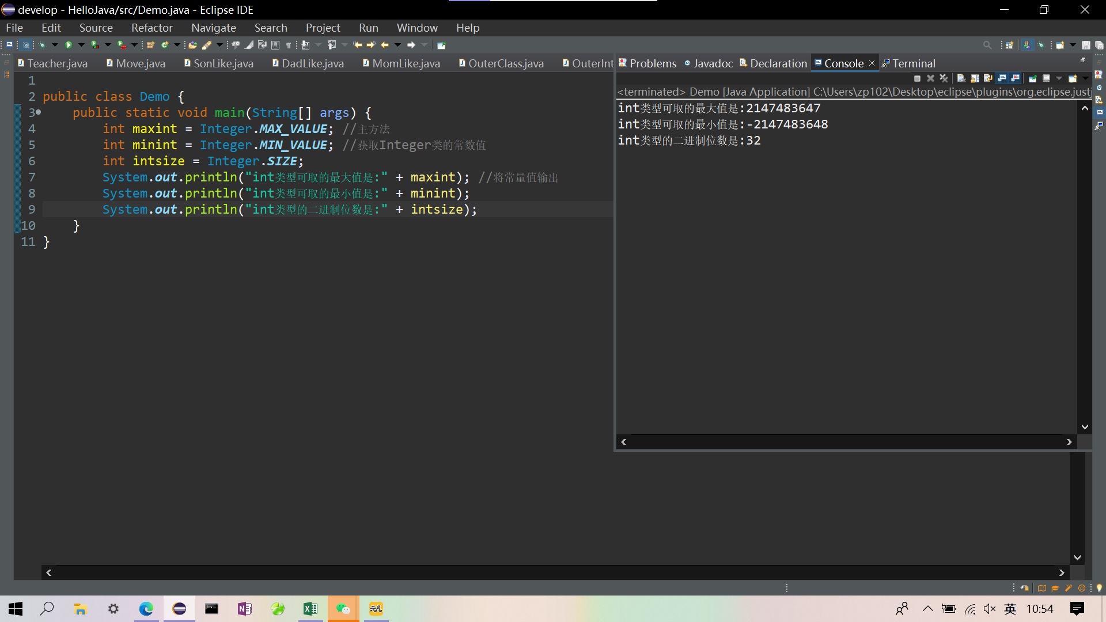
Task: Click Remove All Terminated Launches icon
Action: click(x=944, y=78)
